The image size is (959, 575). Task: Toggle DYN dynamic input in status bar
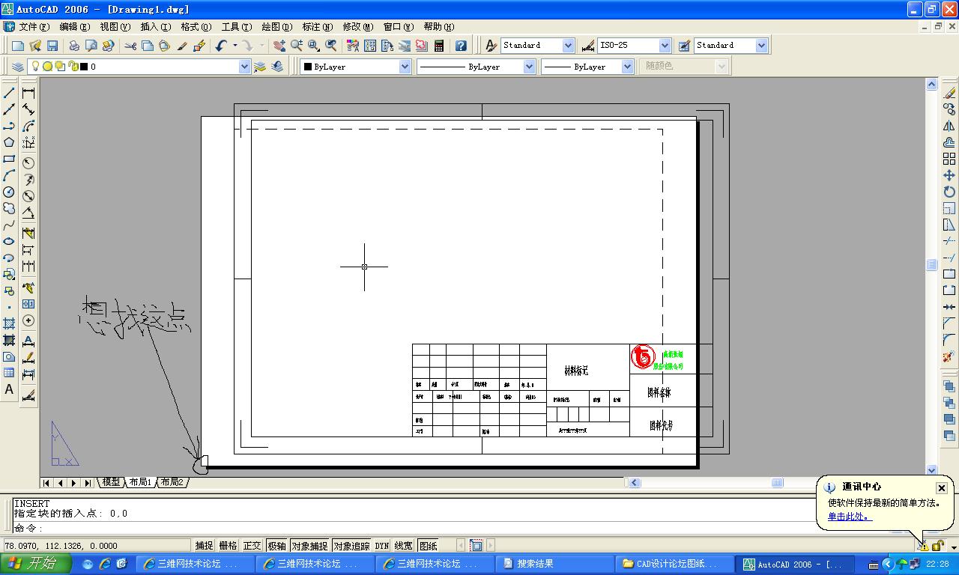pos(382,546)
